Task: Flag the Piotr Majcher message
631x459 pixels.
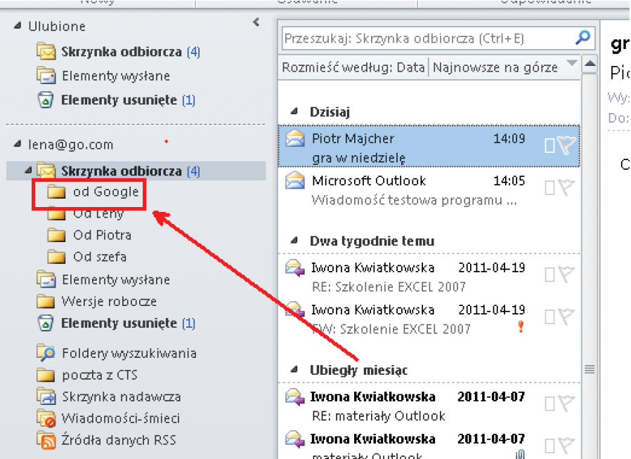Action: coord(566,145)
